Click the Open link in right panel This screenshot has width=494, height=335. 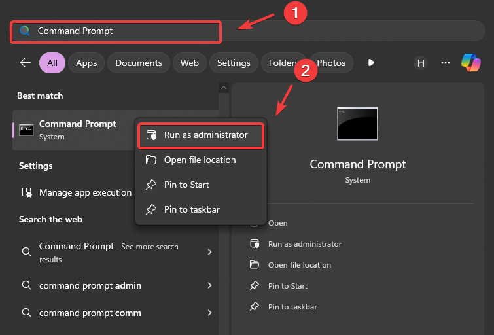click(277, 223)
